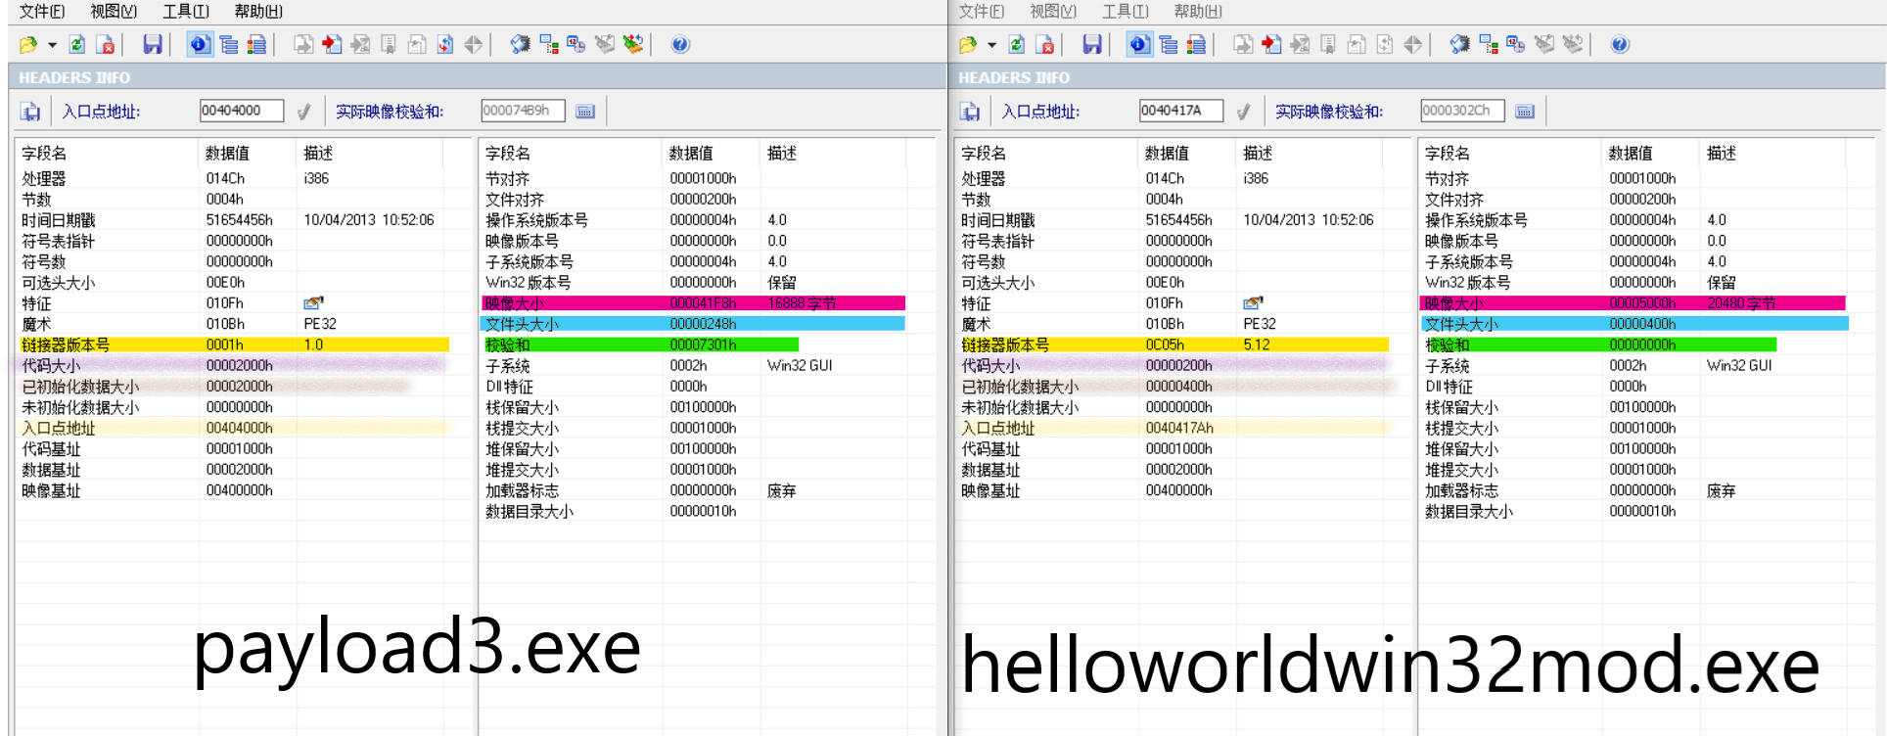Save file via floppy icon, helloworldwin32mod.exe window
This screenshot has height=736, width=1887.
click(x=1092, y=44)
